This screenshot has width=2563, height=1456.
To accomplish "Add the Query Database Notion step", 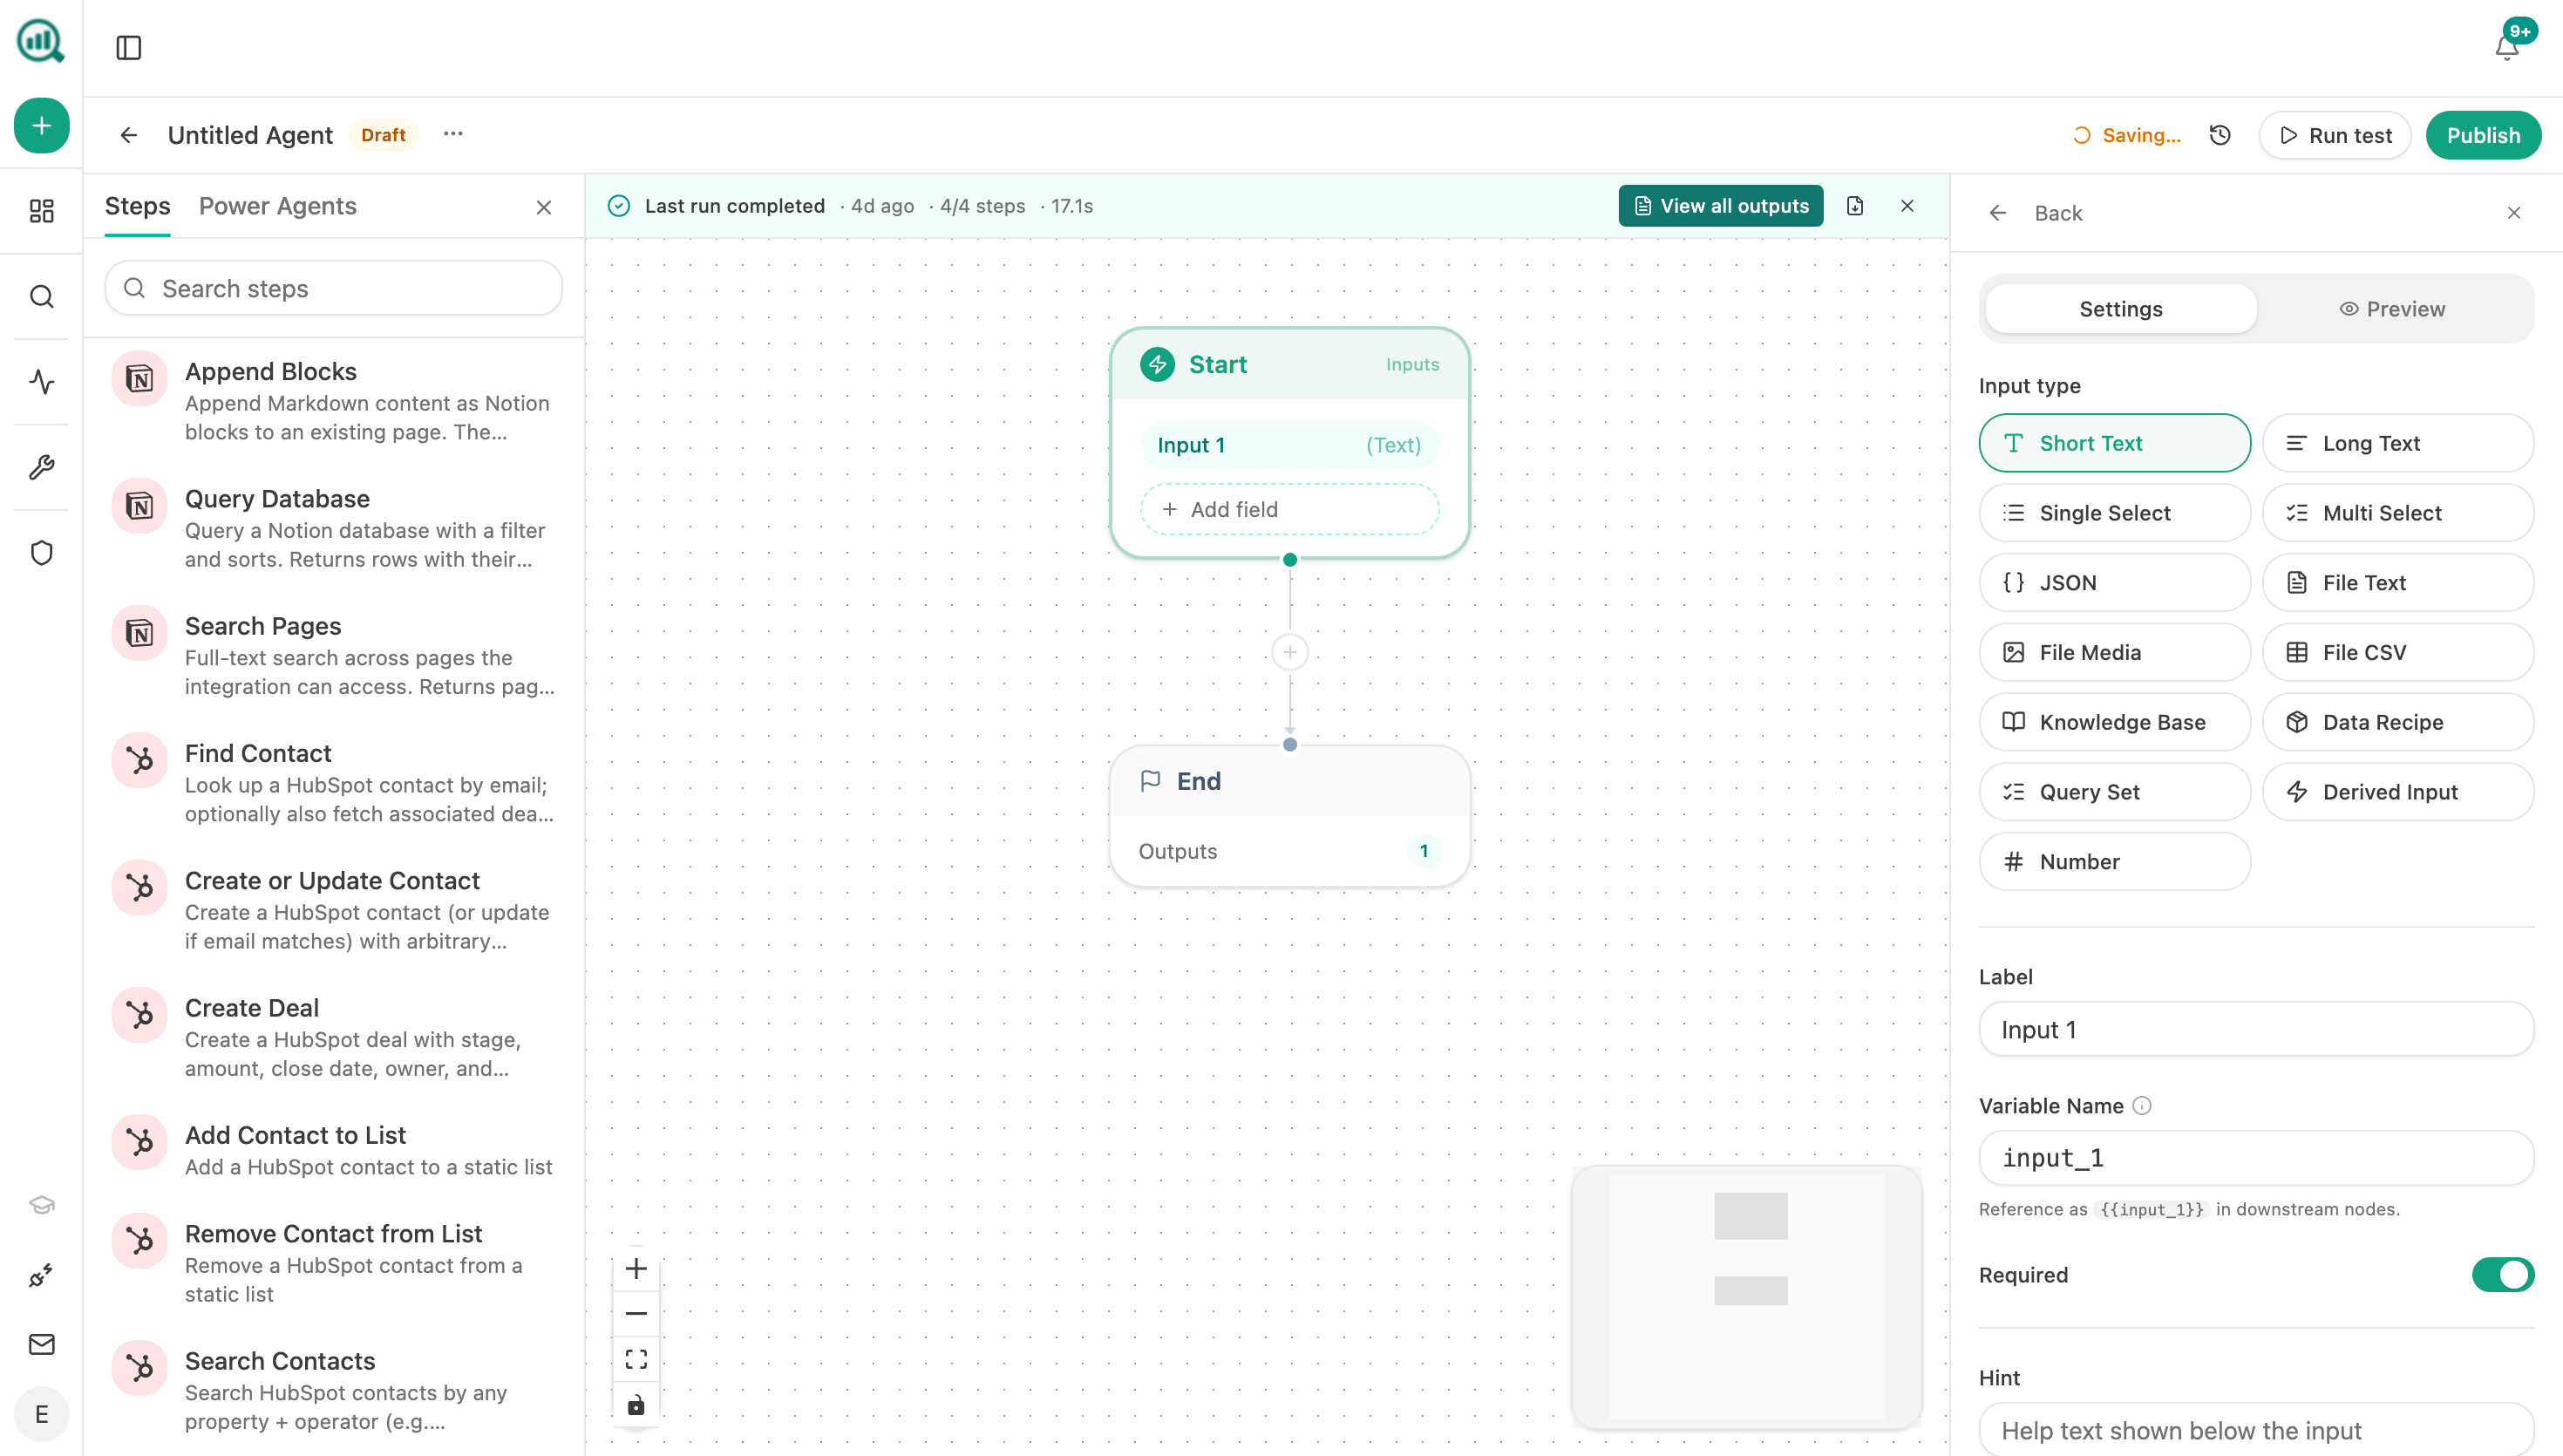I will point(334,528).
